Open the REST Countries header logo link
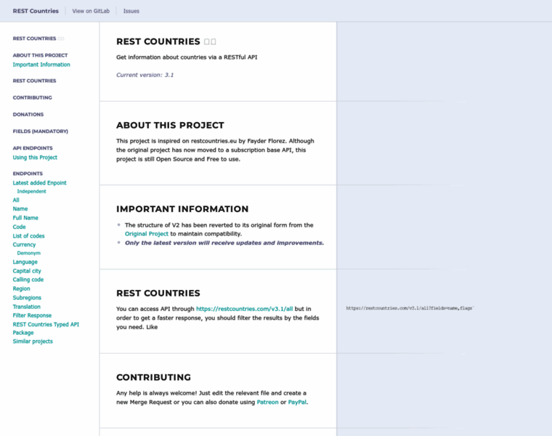The image size is (552, 436). [x=36, y=11]
